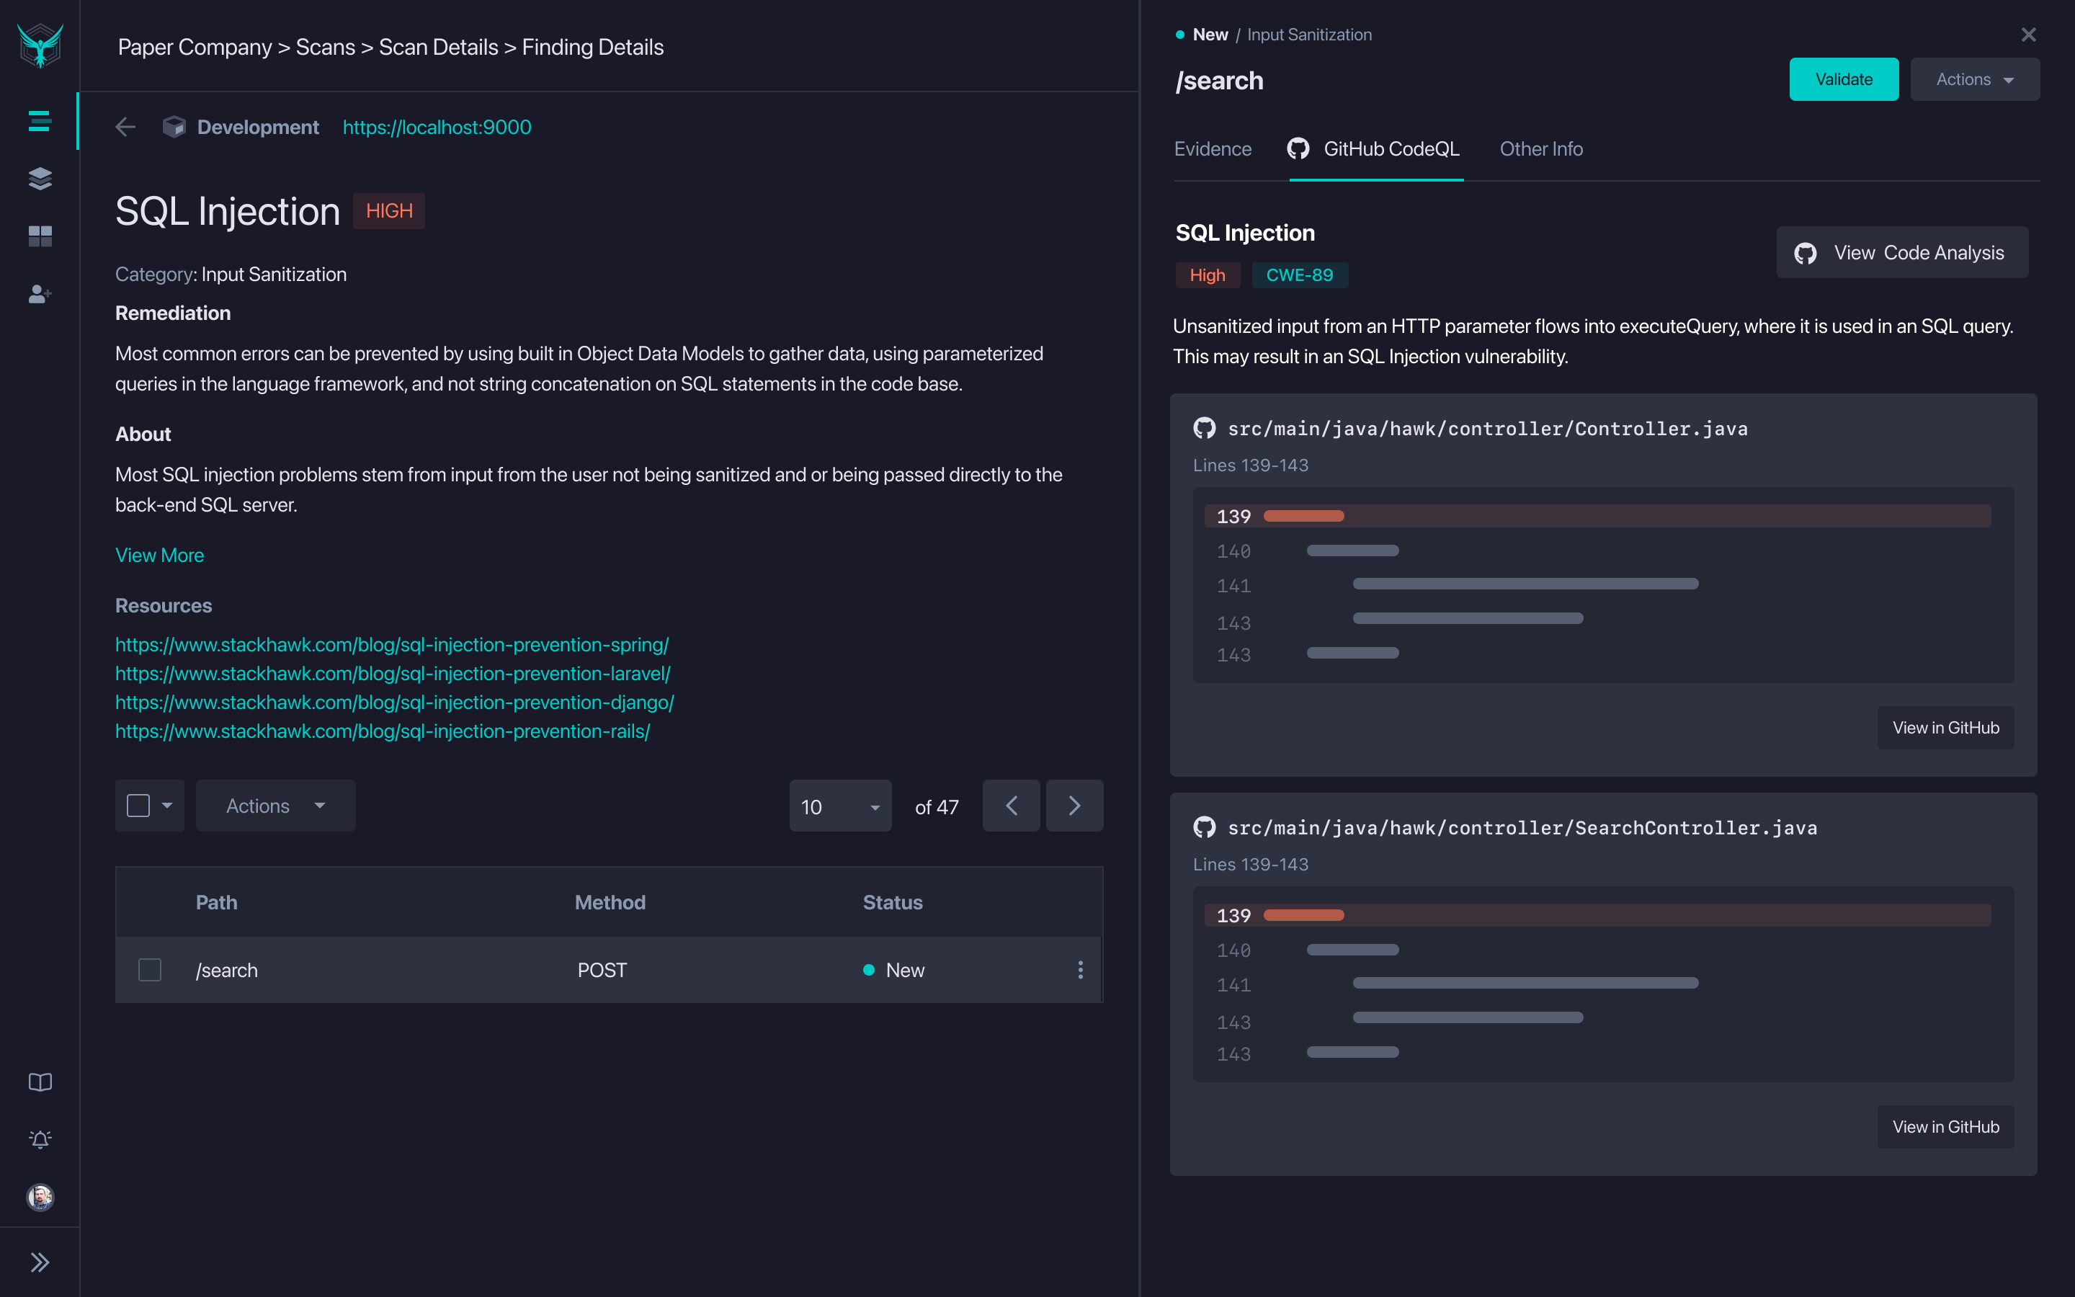Click the Development environment cube icon
The width and height of the screenshot is (2075, 1297).
click(x=174, y=127)
